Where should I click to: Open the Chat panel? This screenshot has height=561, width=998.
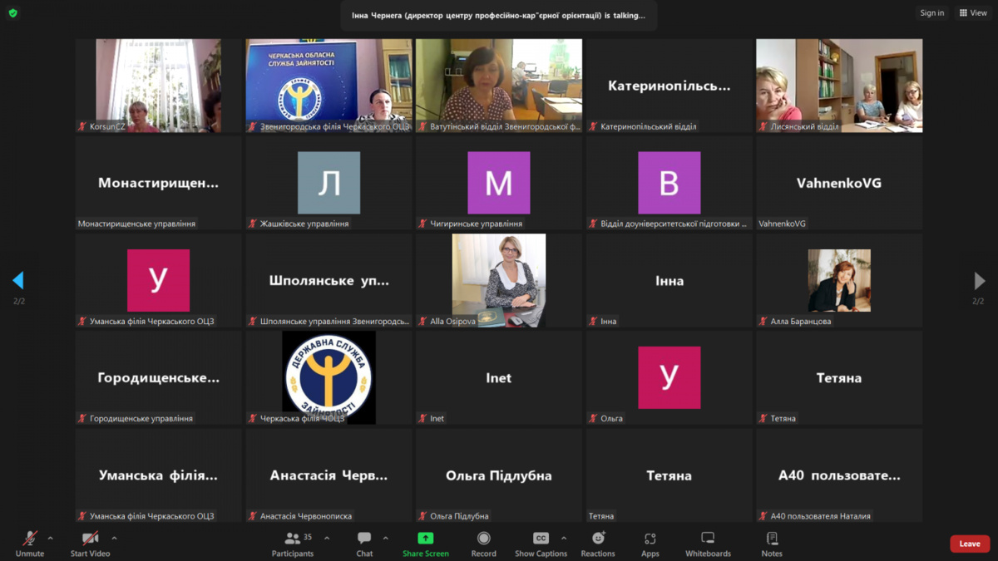[364, 544]
